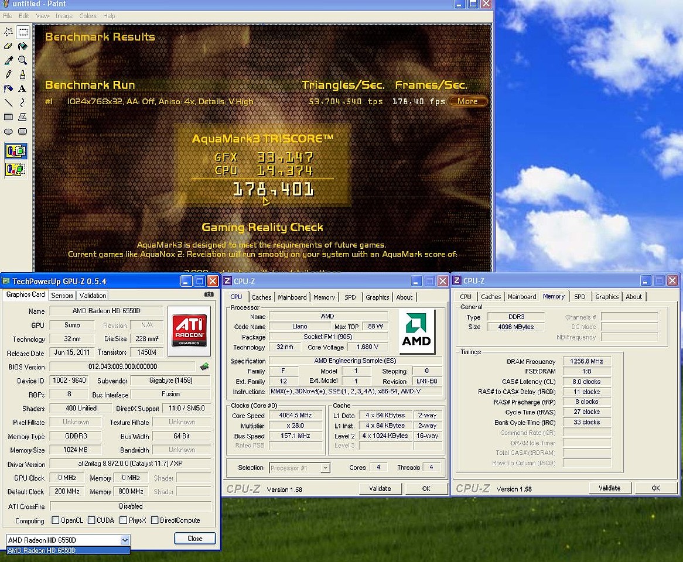Choose the Brush tool in Paint
Image resolution: width=683 pixels, height=562 pixels.
coord(23,74)
